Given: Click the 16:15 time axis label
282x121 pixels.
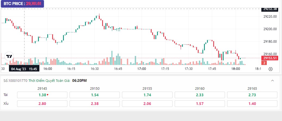Looking at the screenshot, I should [x=71, y=69].
